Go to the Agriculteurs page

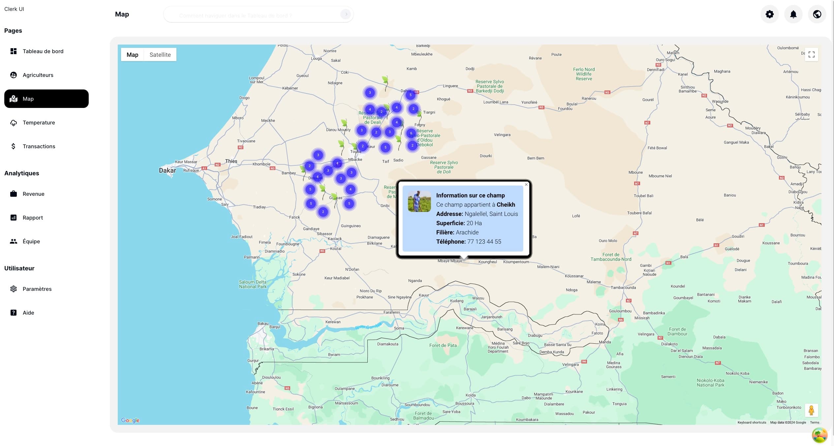(38, 75)
